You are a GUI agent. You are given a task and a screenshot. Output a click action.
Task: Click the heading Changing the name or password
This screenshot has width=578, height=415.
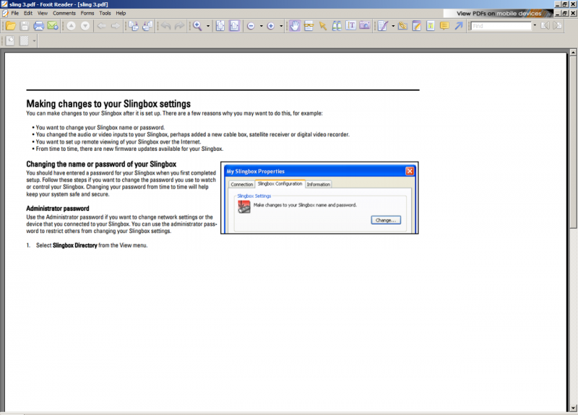click(101, 165)
